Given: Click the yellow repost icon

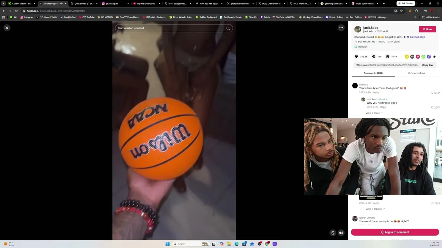Looking at the screenshot, I should [x=407, y=57].
